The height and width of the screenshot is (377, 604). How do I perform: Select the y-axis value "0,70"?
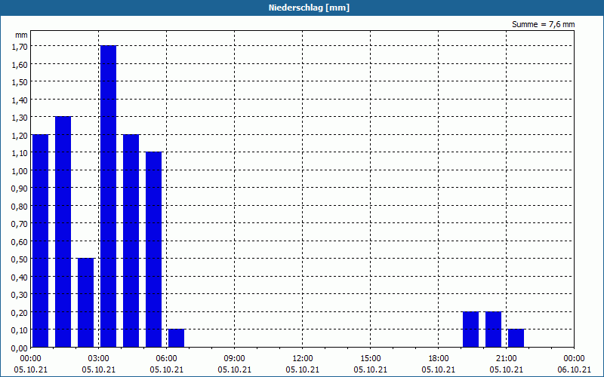tap(20, 224)
